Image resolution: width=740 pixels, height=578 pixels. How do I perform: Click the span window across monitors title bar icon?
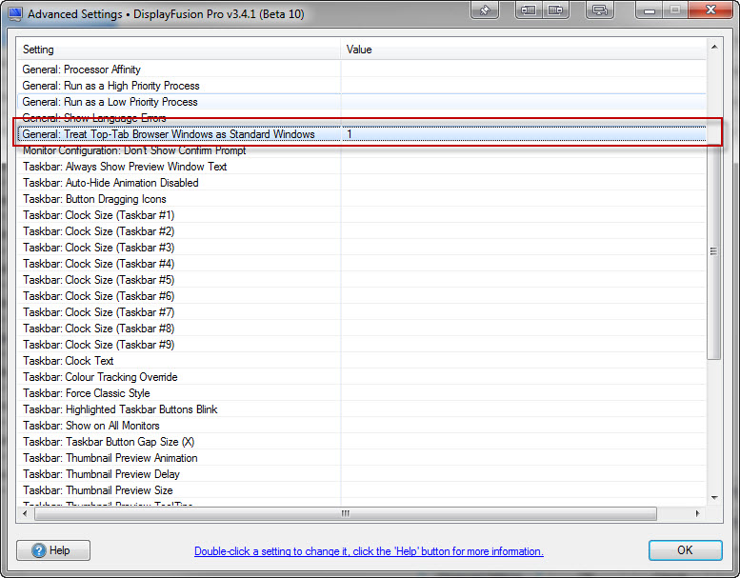point(599,10)
